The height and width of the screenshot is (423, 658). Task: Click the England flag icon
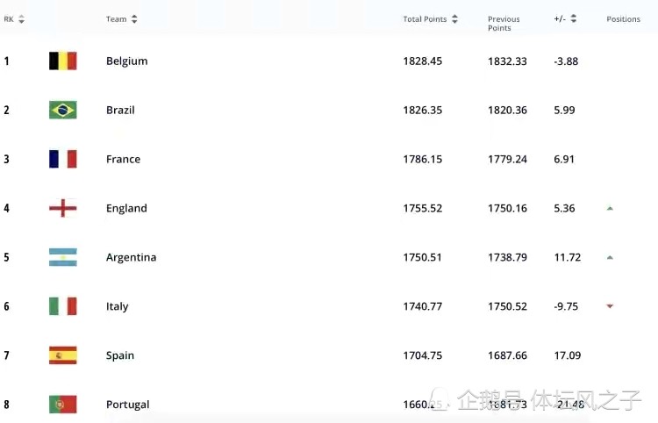[x=62, y=209]
